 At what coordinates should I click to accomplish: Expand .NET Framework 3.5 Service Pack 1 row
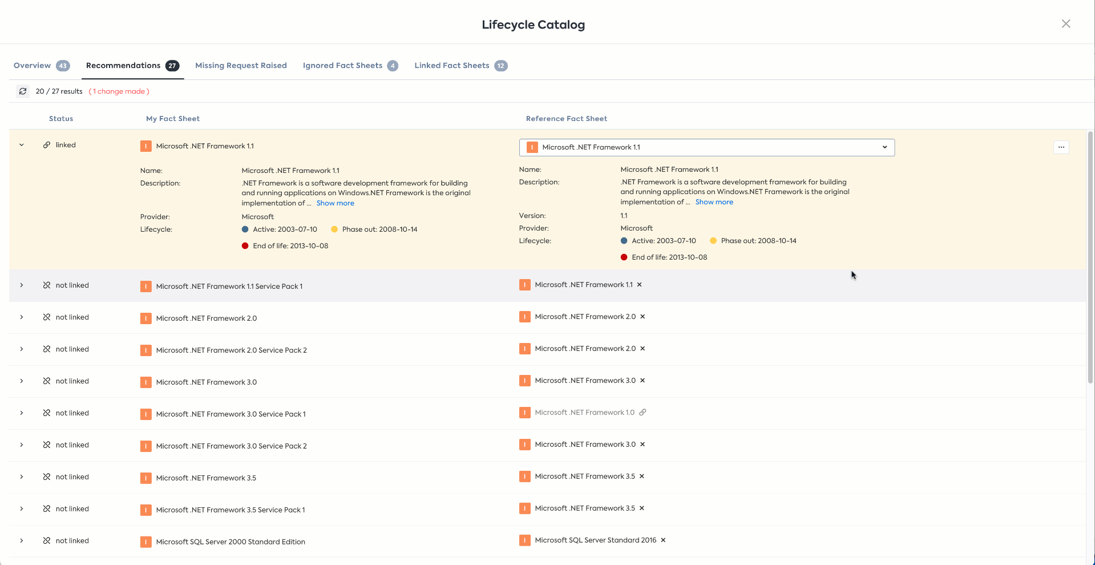22,509
